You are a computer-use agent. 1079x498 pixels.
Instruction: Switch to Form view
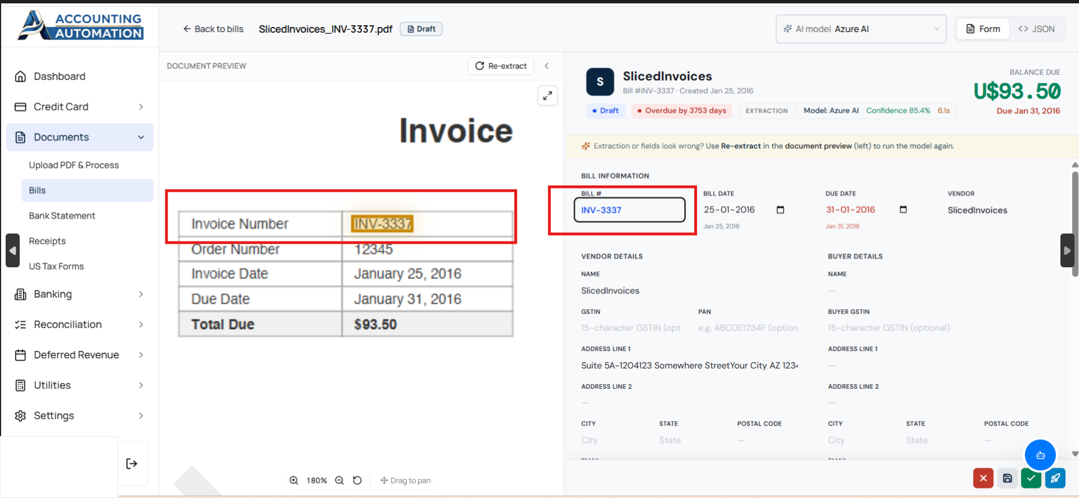coord(983,29)
